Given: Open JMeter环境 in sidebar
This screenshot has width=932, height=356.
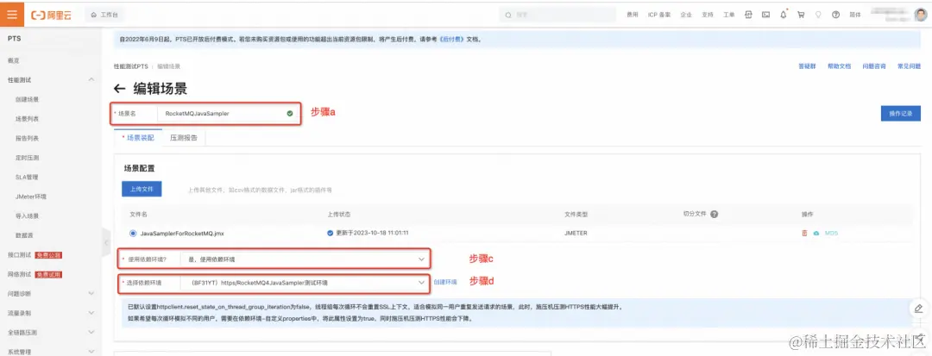Looking at the screenshot, I should tap(31, 197).
